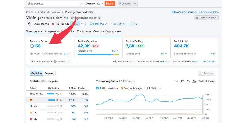
Task: Click the favorite star next to siteground.es
Action: click(99, 18)
